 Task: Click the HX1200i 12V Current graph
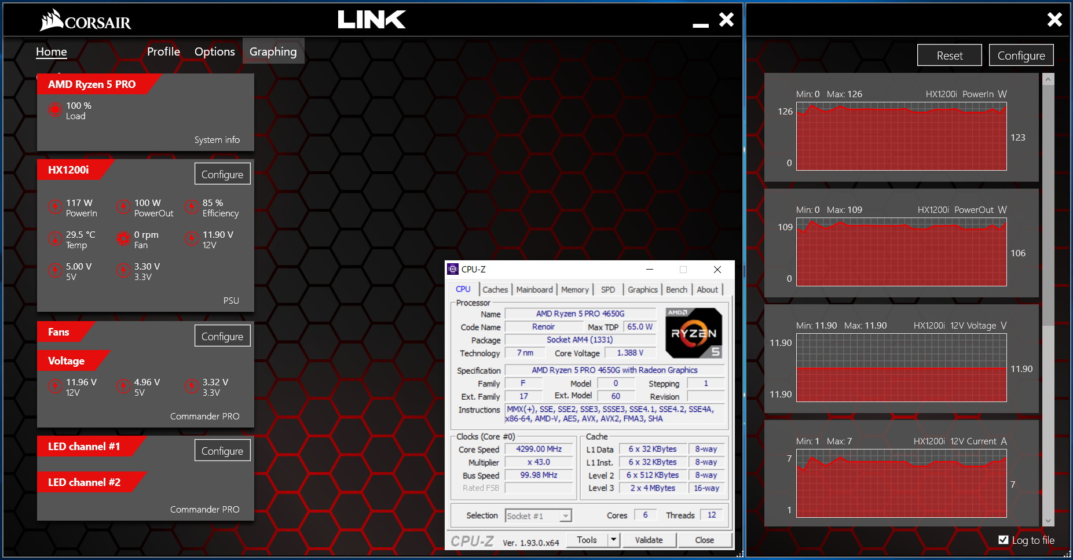902,484
